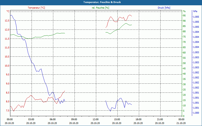Image resolution: width=202 pixels, height=126 pixels.
Task: Click the '06:00' time axis label
Action: (x=53, y=119)
